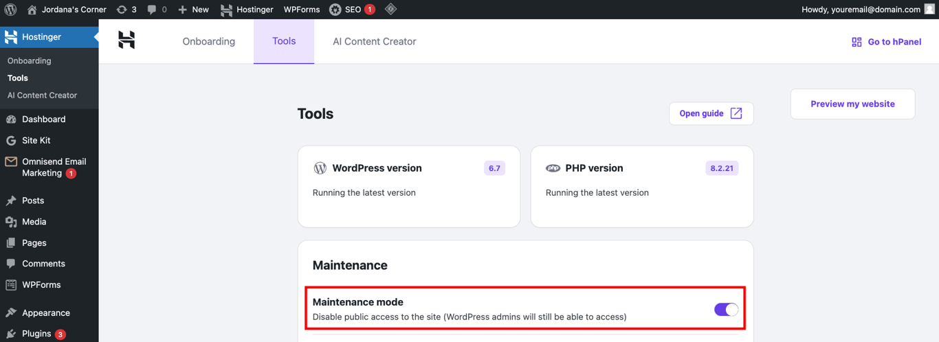Click the Comments bubble icon in sidebar
Screen dimensions: 939x342
11,264
